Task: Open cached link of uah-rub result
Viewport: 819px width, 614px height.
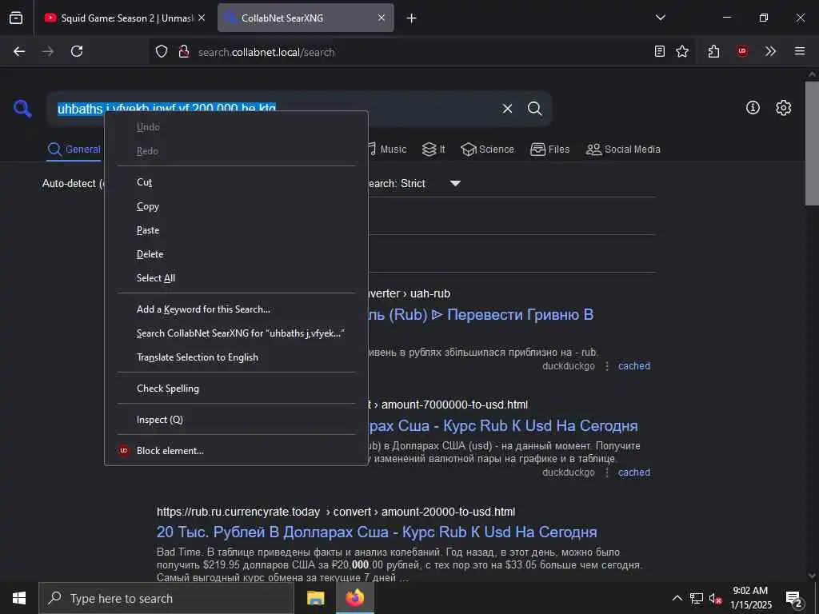Action: pos(634,366)
